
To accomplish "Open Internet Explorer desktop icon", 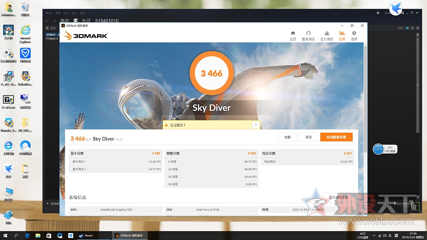I will [x=25, y=34].
